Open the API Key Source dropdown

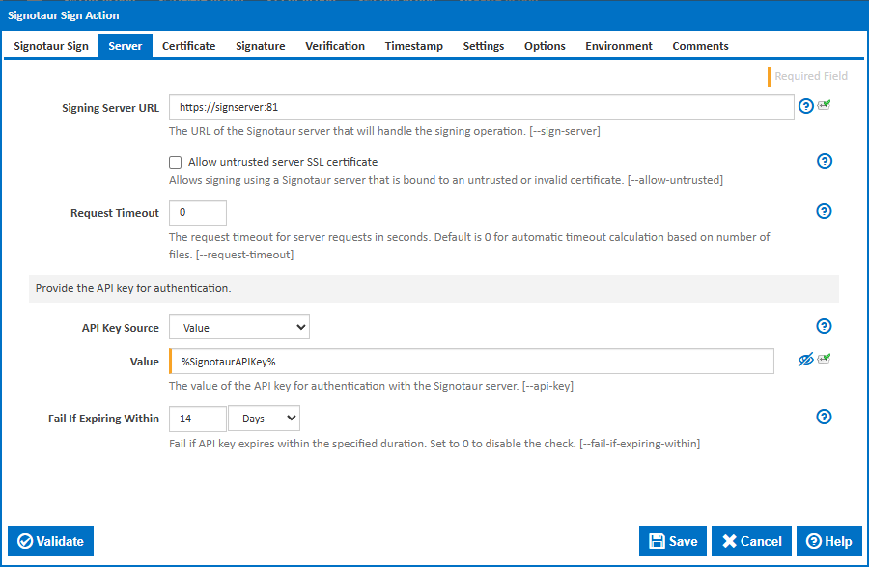tap(238, 327)
